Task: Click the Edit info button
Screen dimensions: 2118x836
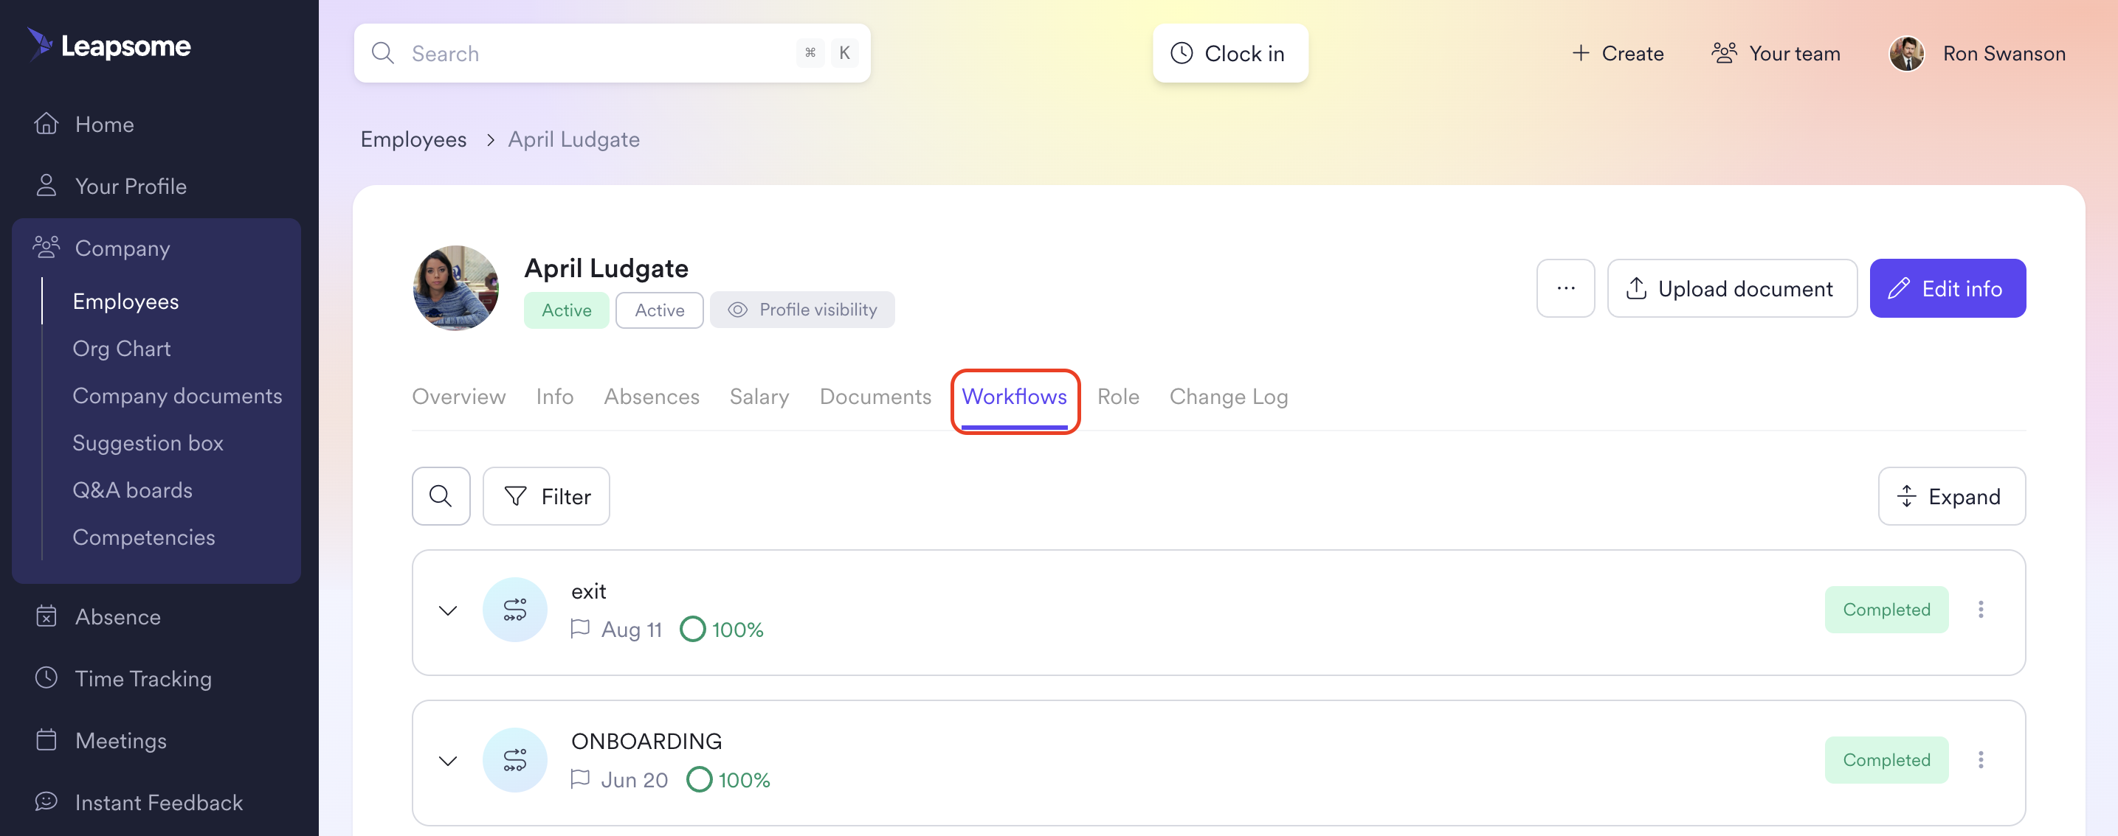Action: point(1946,288)
